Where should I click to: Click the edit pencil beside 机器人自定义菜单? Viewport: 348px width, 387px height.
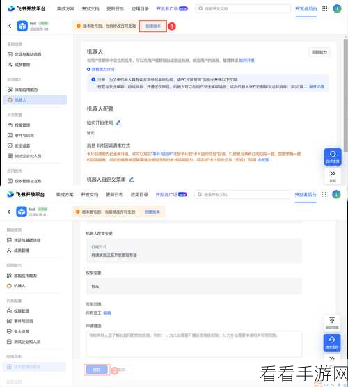(x=132, y=180)
